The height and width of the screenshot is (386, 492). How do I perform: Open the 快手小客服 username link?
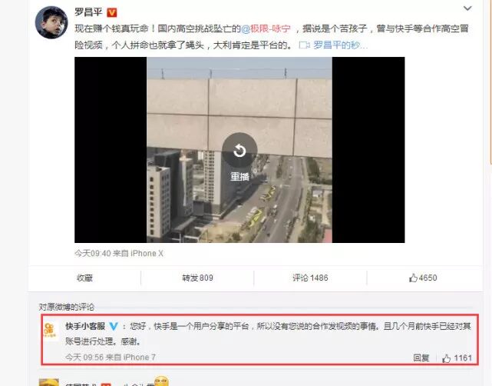point(85,326)
